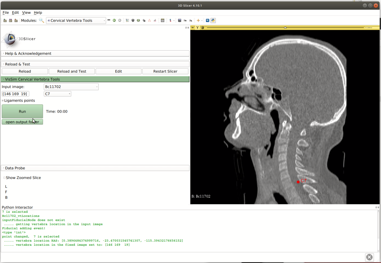
Task: Click the Restart Slicer button
Action: coord(165,71)
